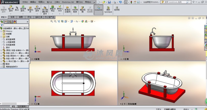The image size is (207, 110).
Task: Click Zoom to Area icon in view toolbar
Action: [55, 21]
